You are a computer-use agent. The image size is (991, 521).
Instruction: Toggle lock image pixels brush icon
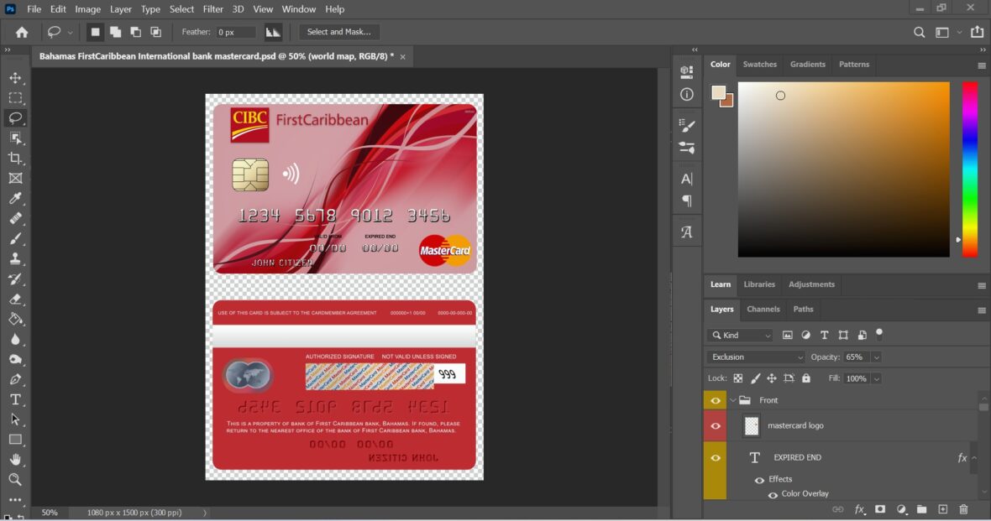[x=755, y=378]
